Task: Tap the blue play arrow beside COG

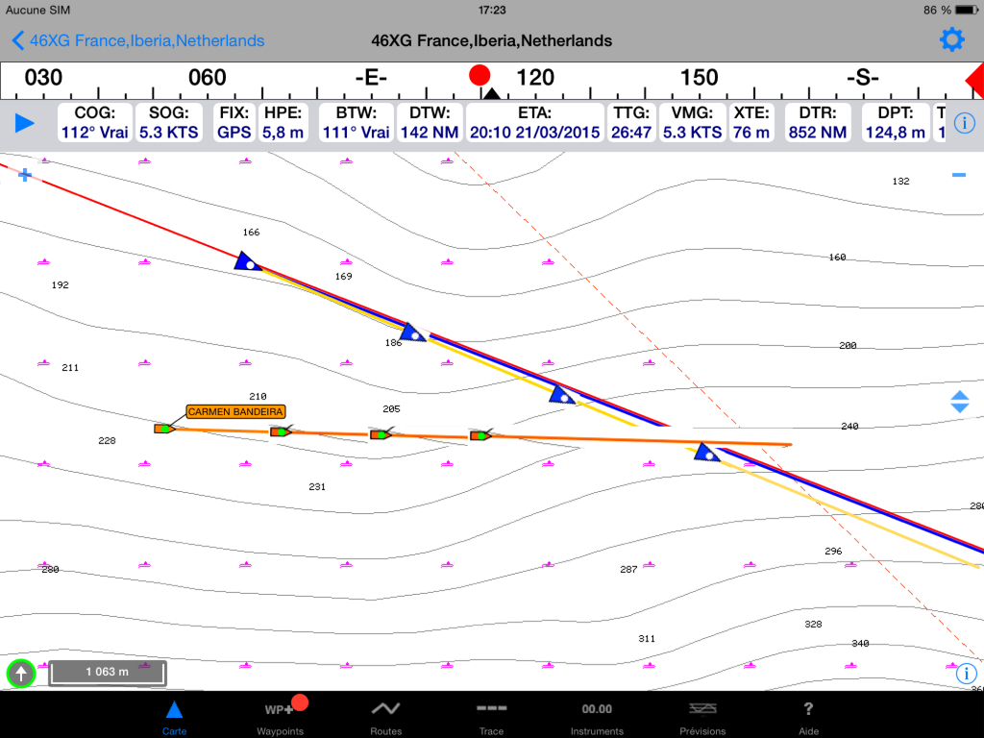Action: pos(24,123)
